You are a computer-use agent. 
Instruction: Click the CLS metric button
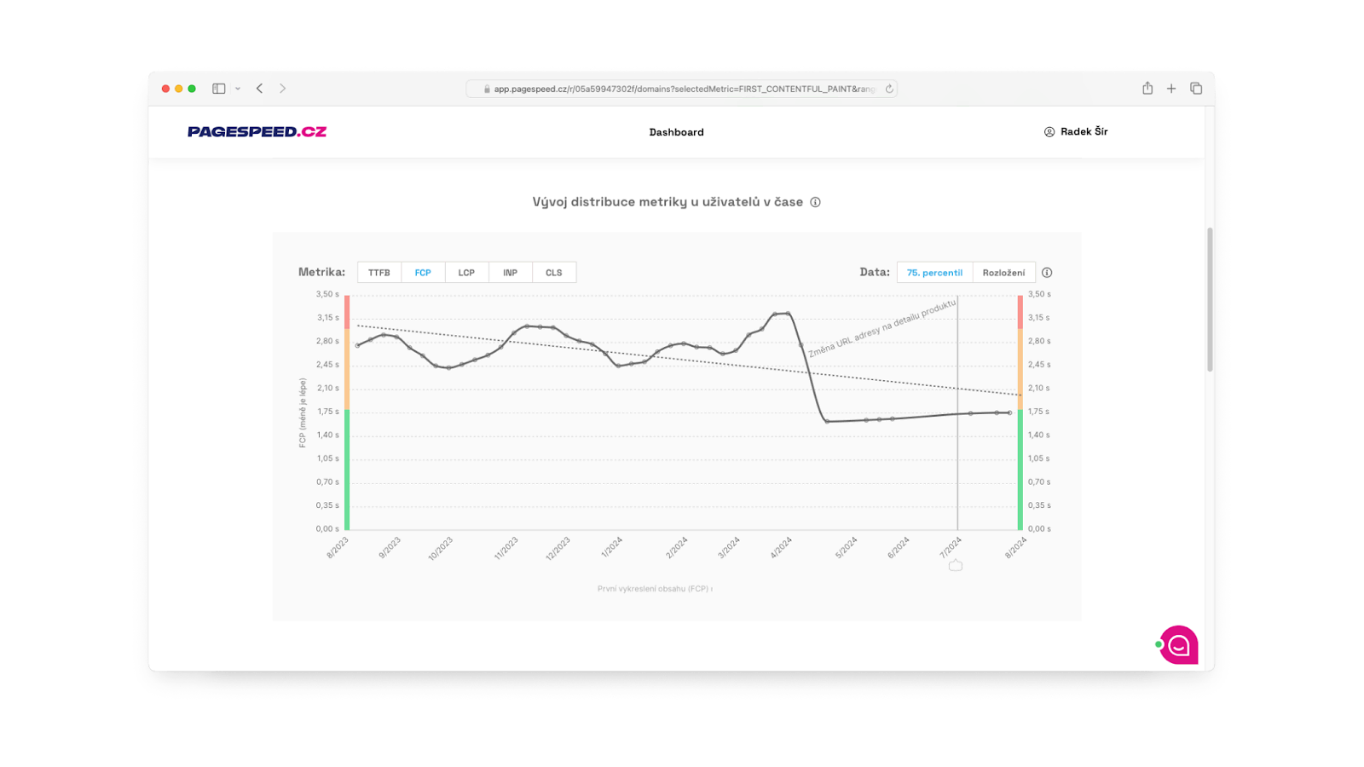point(553,272)
